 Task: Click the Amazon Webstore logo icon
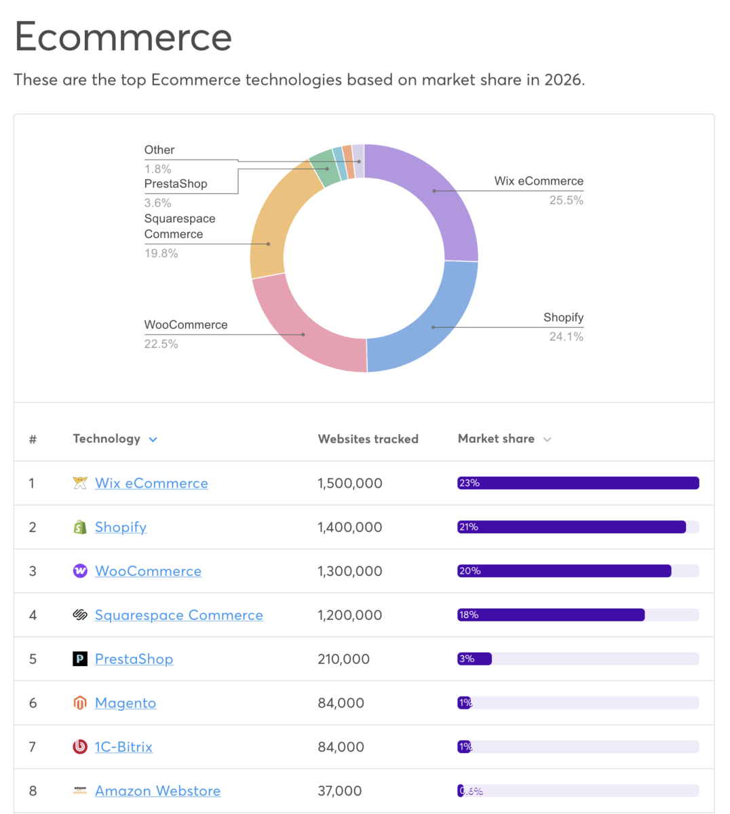[x=80, y=791]
